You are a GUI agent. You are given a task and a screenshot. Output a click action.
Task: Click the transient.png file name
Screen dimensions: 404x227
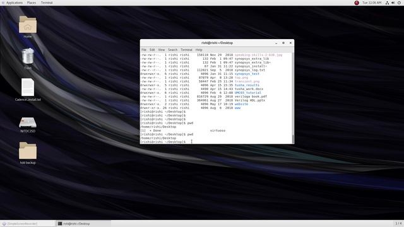point(247,81)
